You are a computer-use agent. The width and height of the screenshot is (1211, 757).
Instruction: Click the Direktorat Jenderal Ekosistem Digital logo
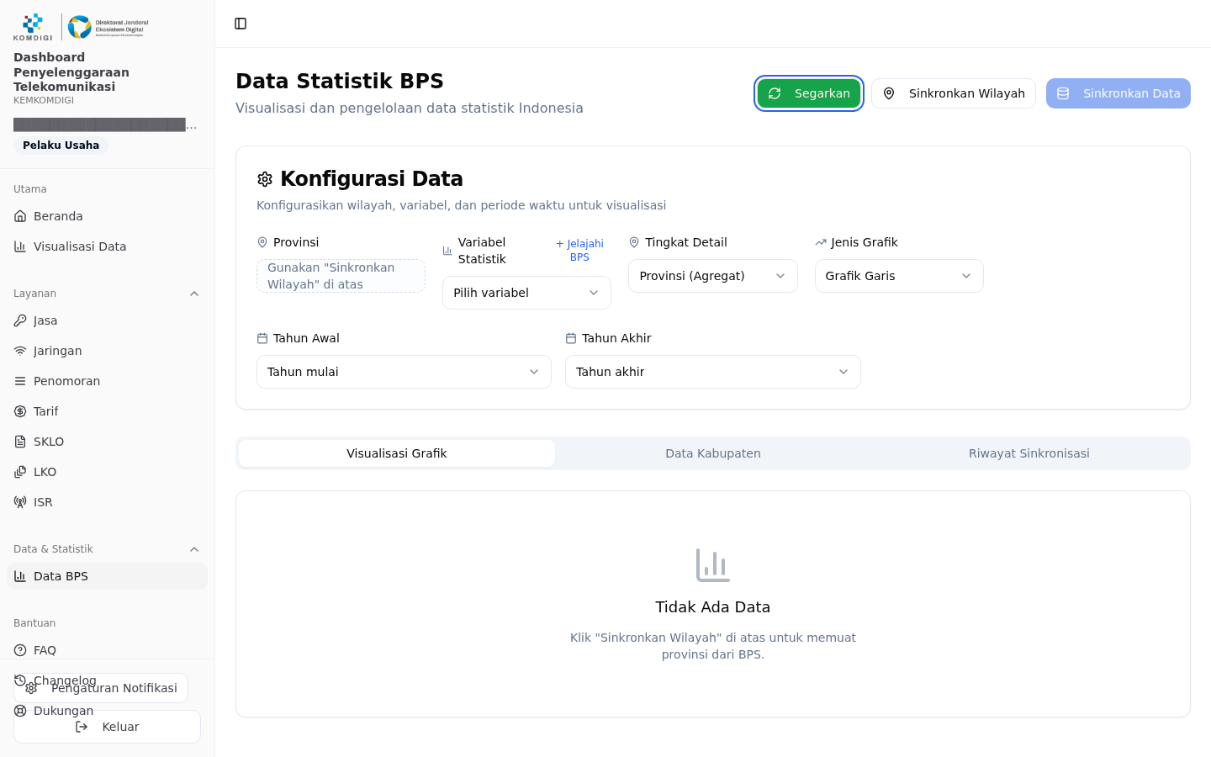pyautogui.click(x=108, y=27)
